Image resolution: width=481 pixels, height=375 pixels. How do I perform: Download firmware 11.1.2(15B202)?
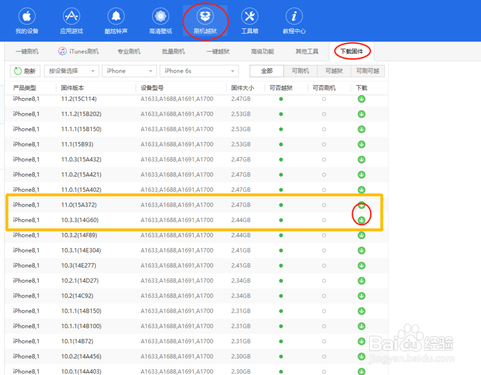[362, 114]
